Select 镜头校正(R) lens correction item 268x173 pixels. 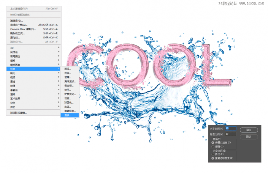[x=34, y=33]
